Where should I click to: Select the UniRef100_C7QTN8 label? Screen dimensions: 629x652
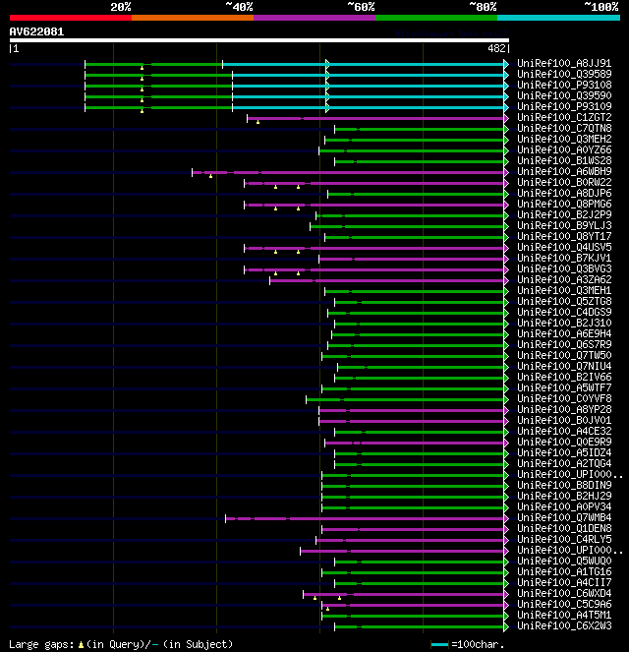coord(564,129)
